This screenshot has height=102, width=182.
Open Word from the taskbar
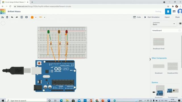coord(109,101)
